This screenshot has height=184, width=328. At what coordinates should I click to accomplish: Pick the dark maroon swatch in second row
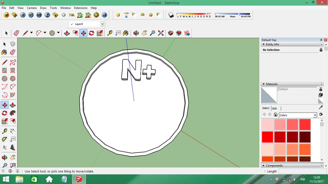tap(305, 137)
